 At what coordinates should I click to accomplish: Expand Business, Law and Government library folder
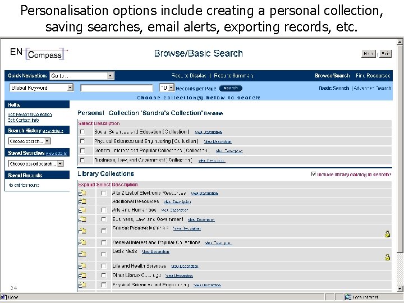coord(82,219)
